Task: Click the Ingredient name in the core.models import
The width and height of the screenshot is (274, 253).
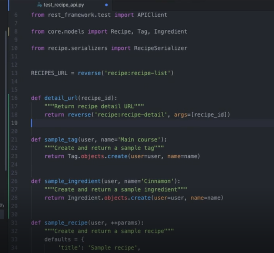Action: tap(170, 32)
